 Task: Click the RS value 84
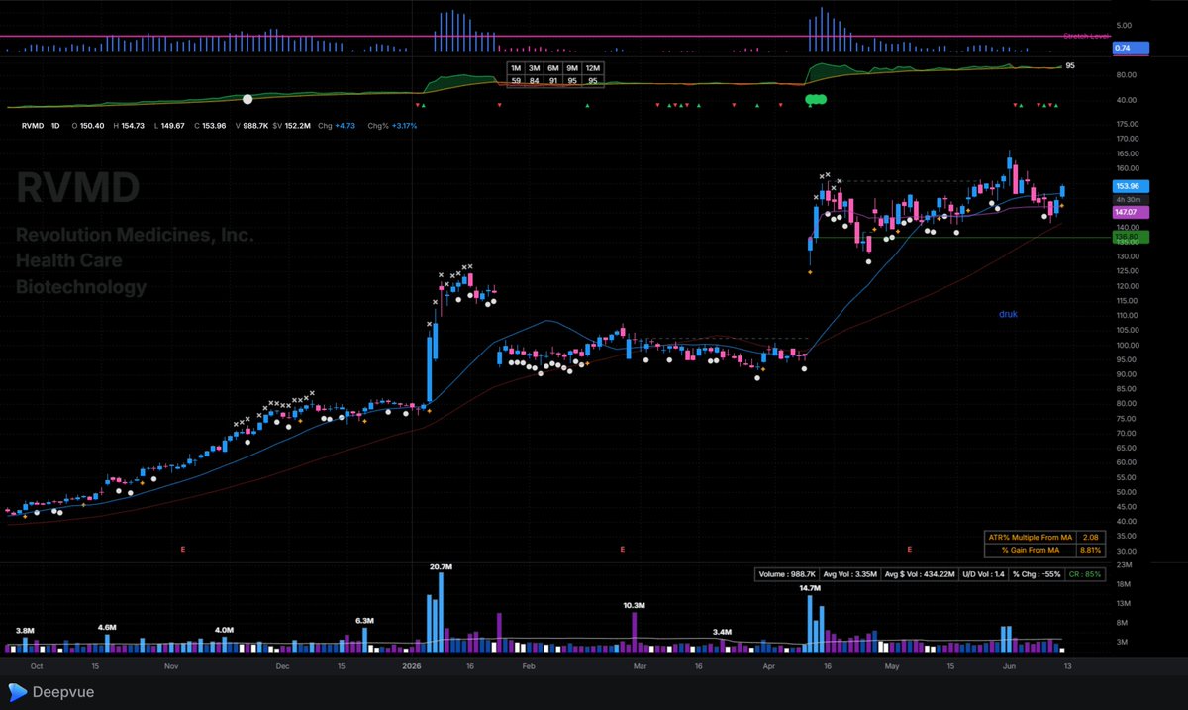[x=535, y=80]
